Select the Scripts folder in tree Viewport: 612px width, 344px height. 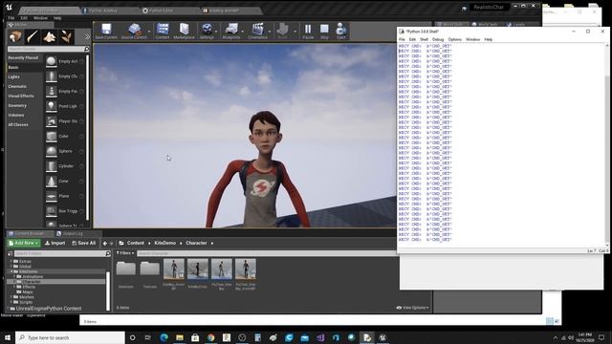click(26, 302)
